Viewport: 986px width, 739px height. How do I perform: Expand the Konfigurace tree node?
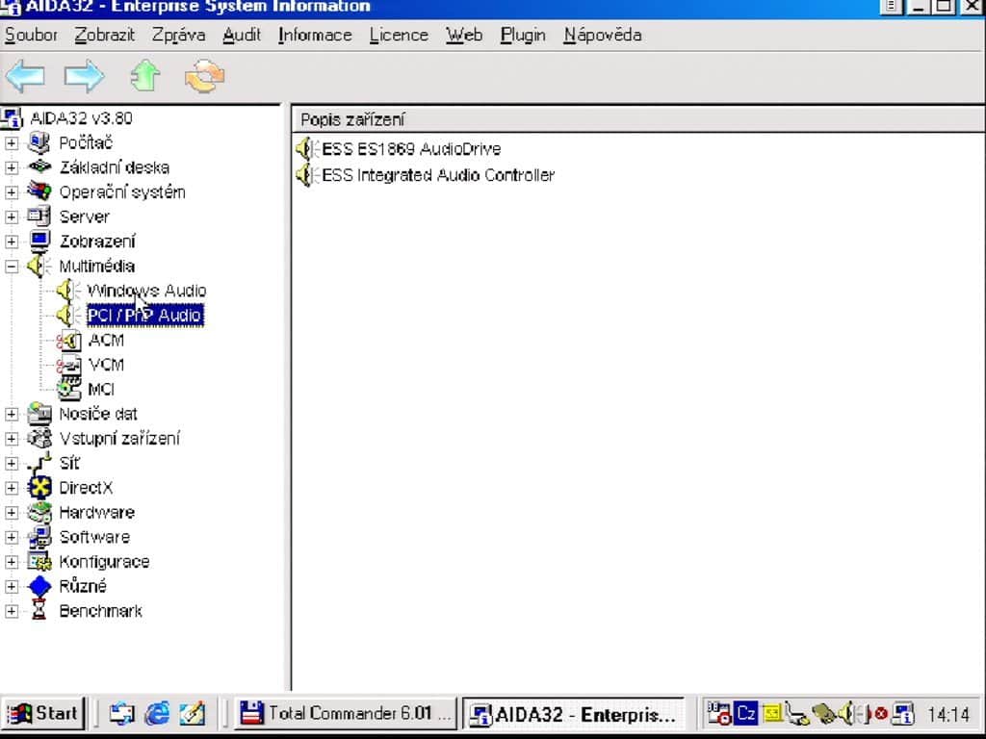coord(12,562)
